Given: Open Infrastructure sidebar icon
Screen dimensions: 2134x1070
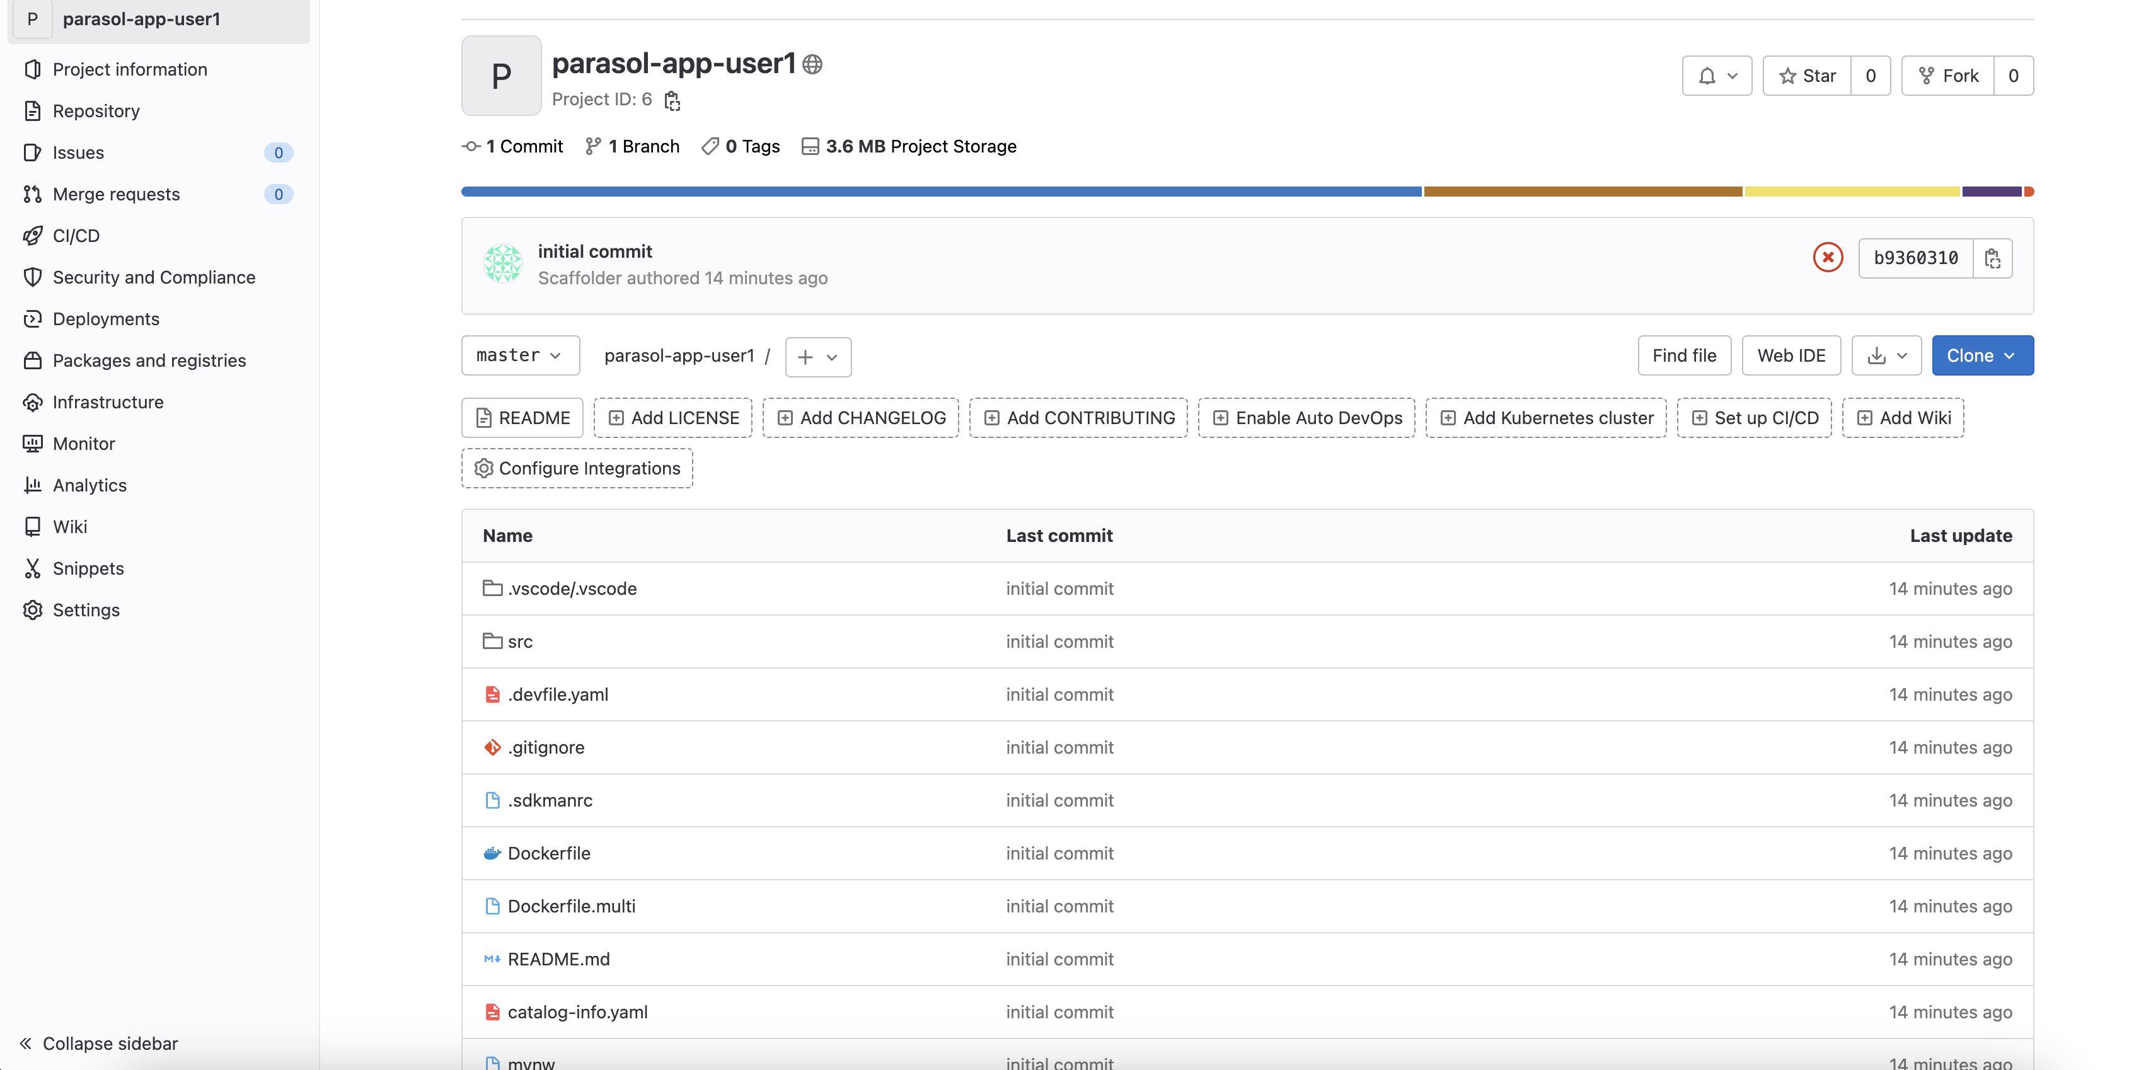Looking at the screenshot, I should [32, 401].
